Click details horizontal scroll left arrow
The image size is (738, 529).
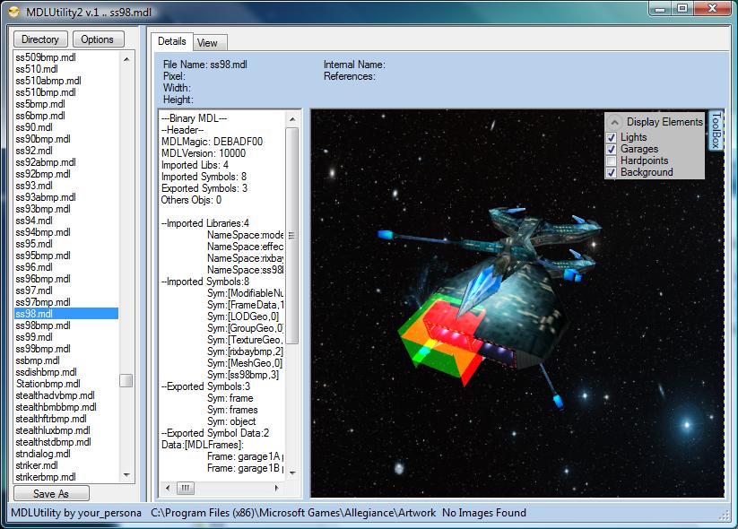(x=168, y=488)
